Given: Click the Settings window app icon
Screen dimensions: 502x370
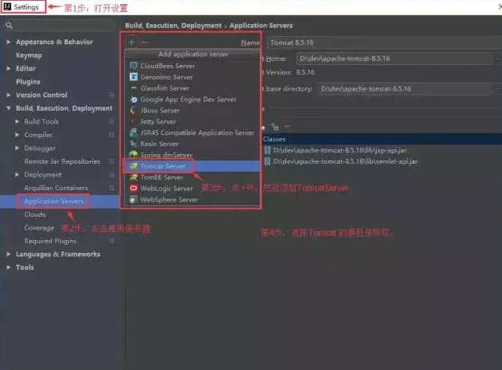Looking at the screenshot, I should [7, 6].
